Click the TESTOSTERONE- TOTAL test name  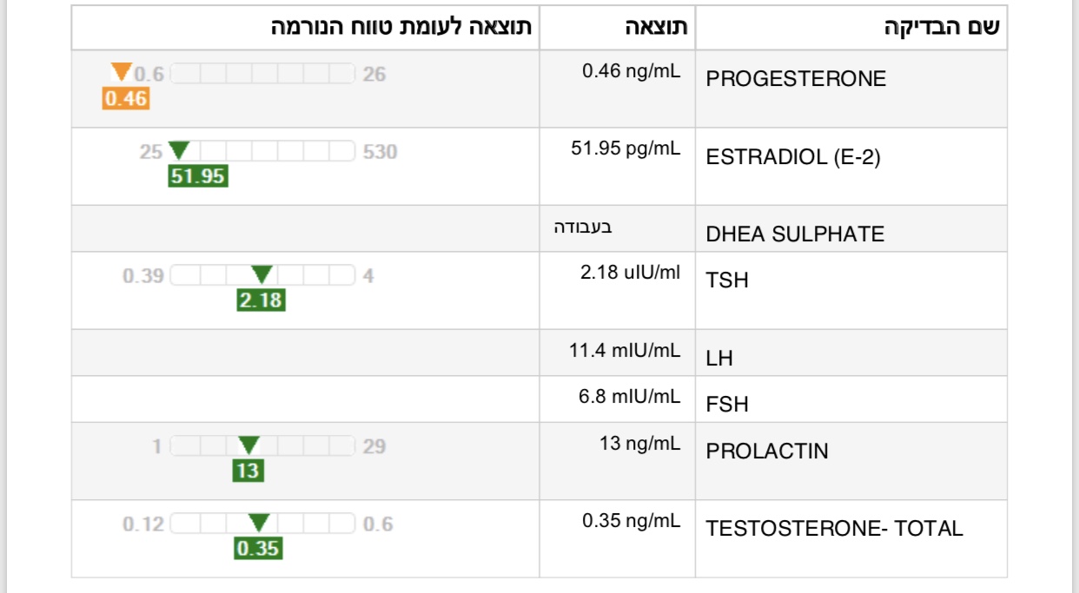pos(834,528)
